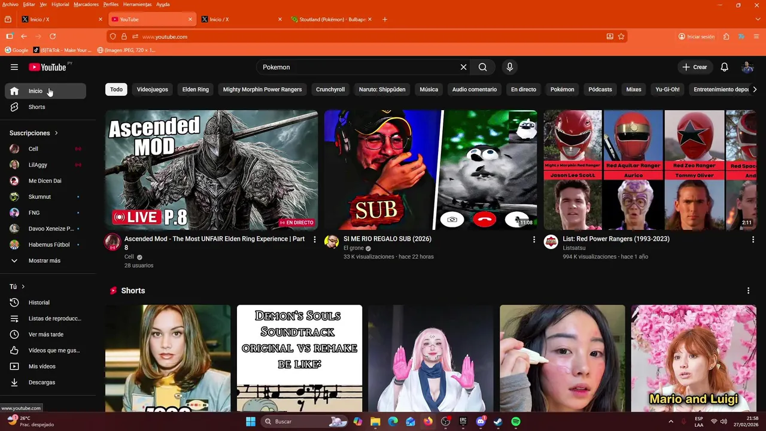Select Mighty Morphin Power Rangers chip
This screenshot has height=431, width=766.
click(x=262, y=90)
